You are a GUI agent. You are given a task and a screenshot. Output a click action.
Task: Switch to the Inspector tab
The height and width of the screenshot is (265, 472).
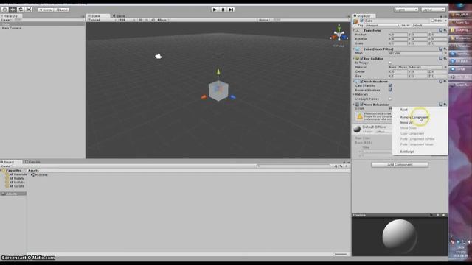(x=364, y=16)
